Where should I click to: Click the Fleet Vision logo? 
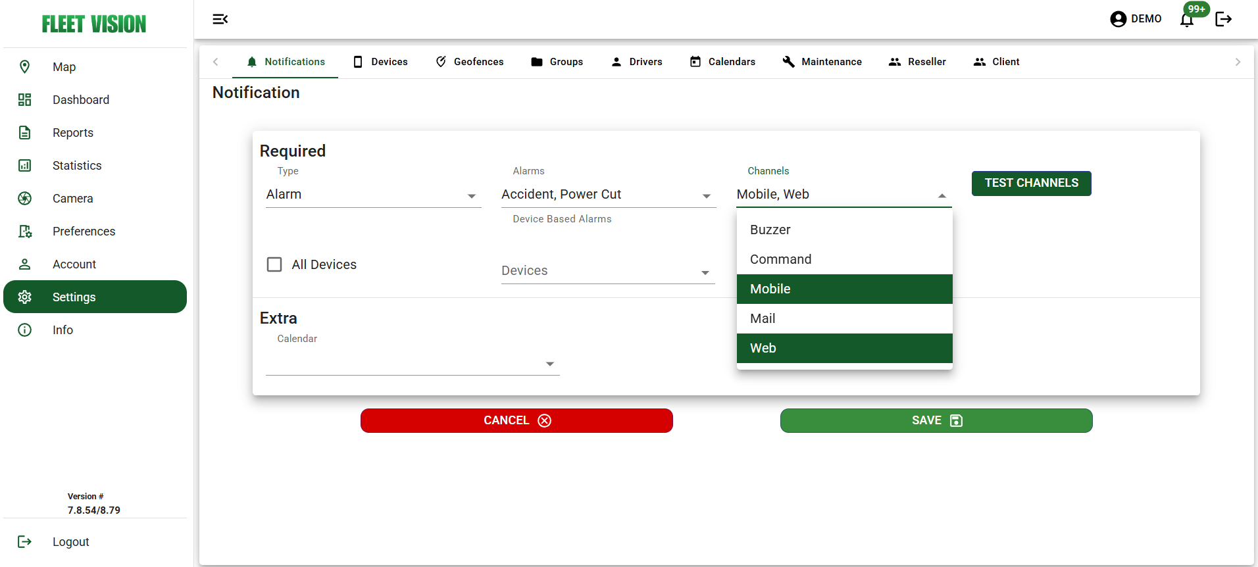[94, 24]
